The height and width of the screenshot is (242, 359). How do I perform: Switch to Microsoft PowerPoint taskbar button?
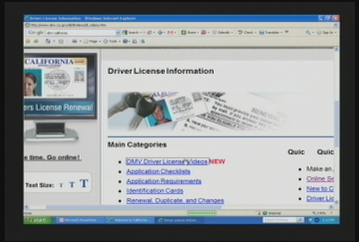80,220
